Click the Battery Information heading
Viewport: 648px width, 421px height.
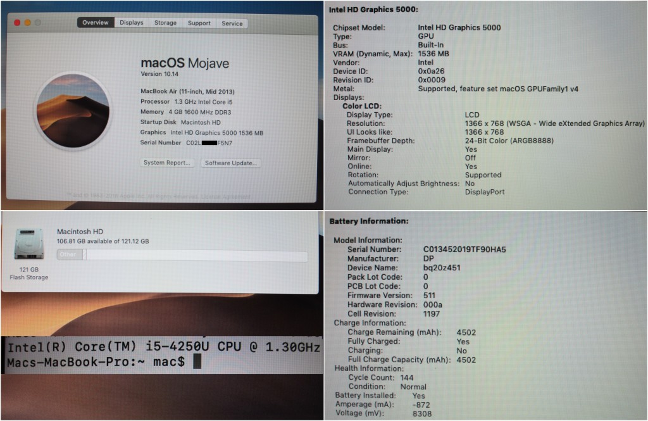pyautogui.click(x=369, y=221)
